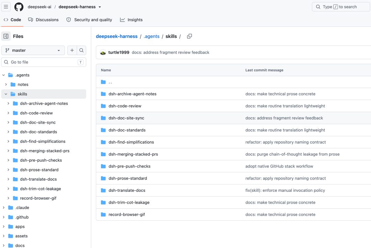
Task: Open the dsh-doc-site-sync folder in the table
Action: point(126,118)
